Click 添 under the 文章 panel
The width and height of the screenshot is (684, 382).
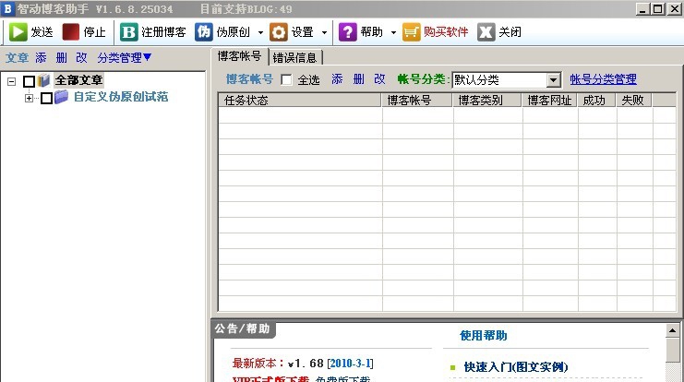41,57
